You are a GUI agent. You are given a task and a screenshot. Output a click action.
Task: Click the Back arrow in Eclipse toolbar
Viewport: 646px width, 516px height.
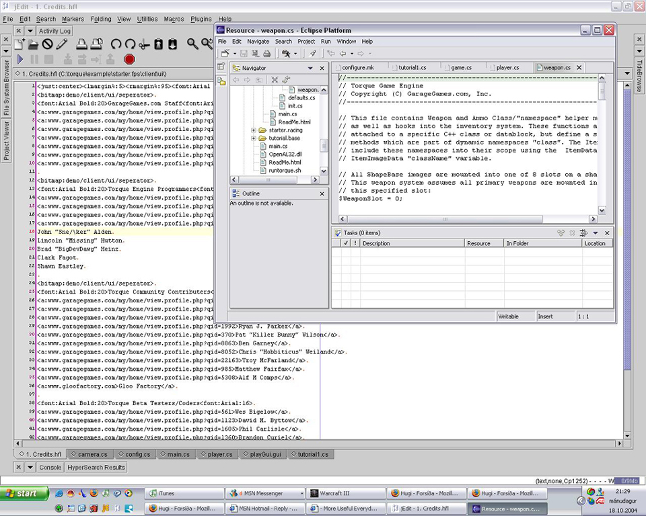click(x=343, y=54)
